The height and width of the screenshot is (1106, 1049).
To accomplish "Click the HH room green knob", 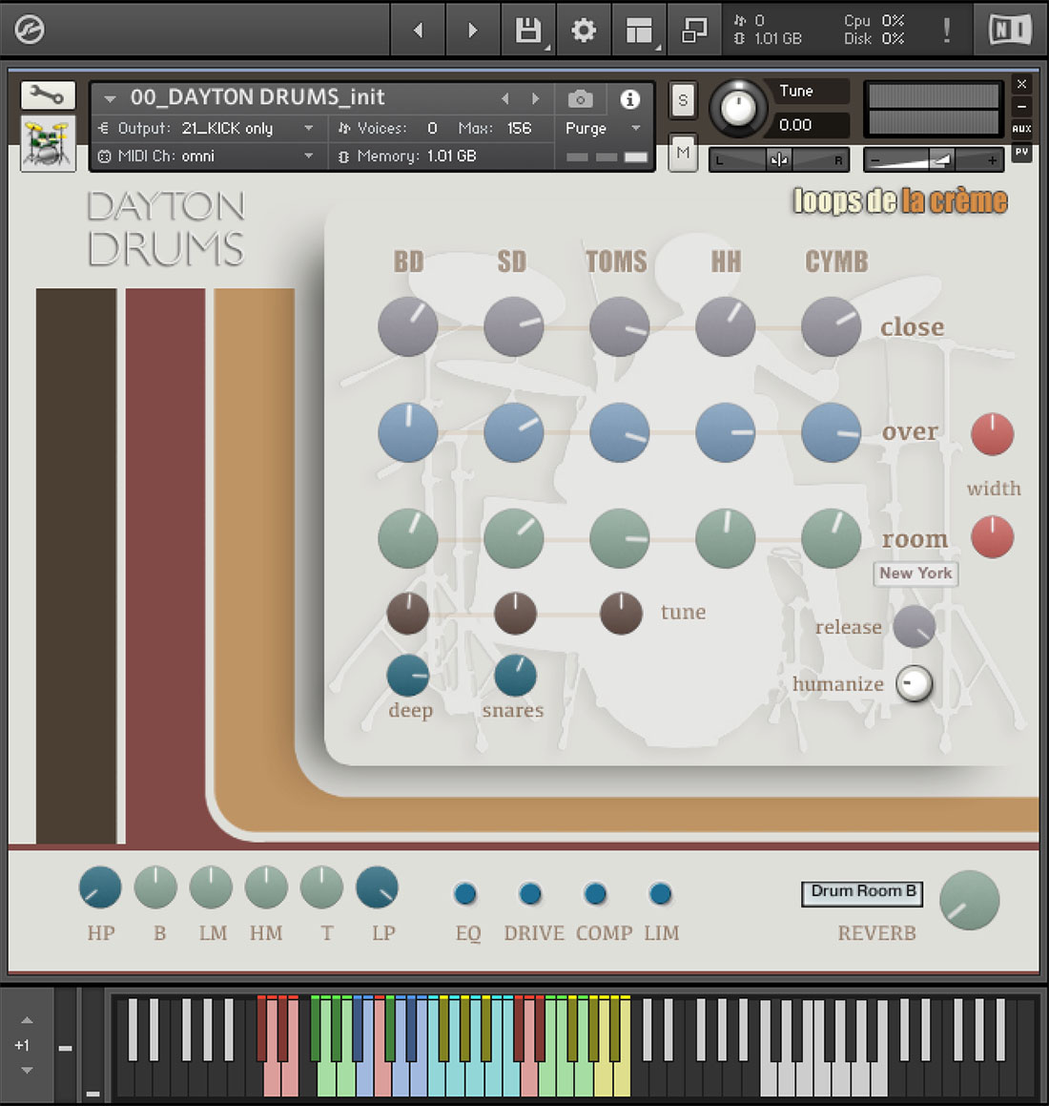I will 725,538.
